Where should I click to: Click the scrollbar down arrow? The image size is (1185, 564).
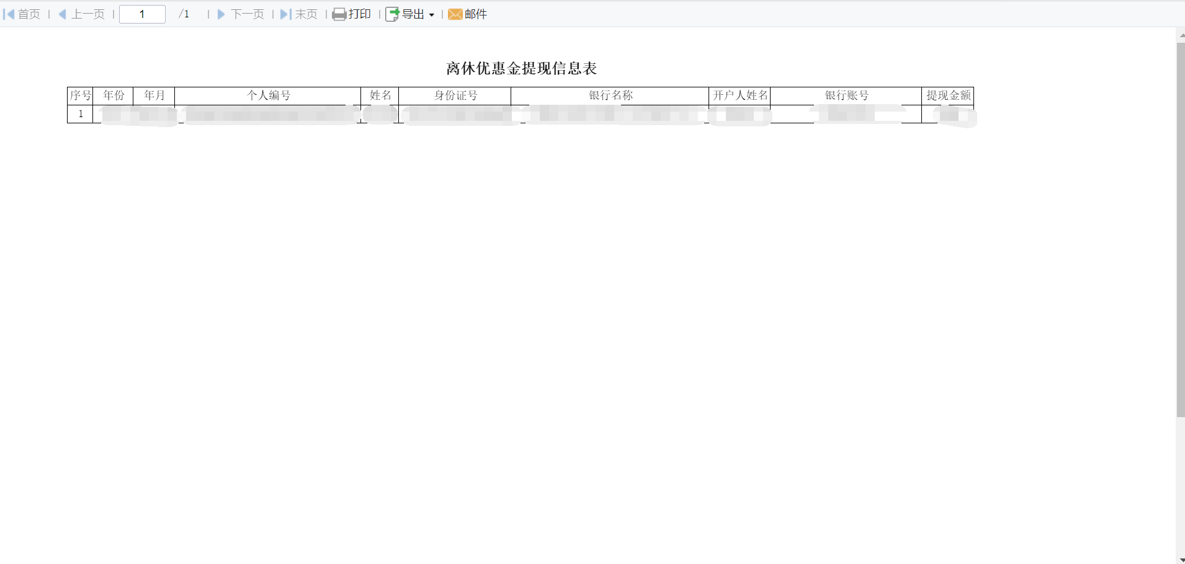click(x=1181, y=560)
